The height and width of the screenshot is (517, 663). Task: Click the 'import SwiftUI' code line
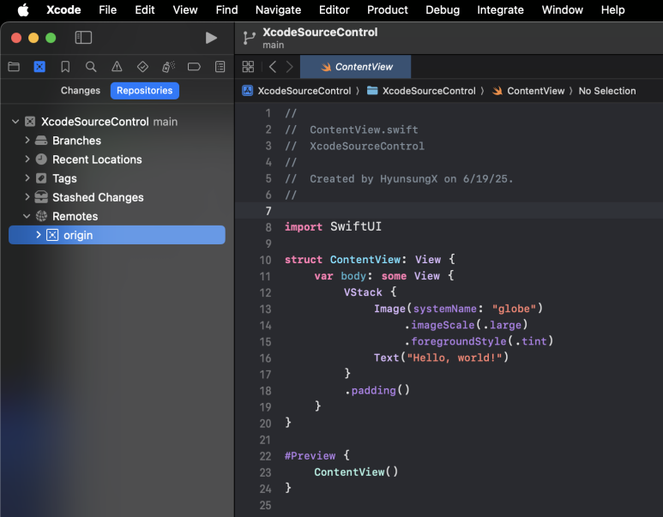(333, 227)
